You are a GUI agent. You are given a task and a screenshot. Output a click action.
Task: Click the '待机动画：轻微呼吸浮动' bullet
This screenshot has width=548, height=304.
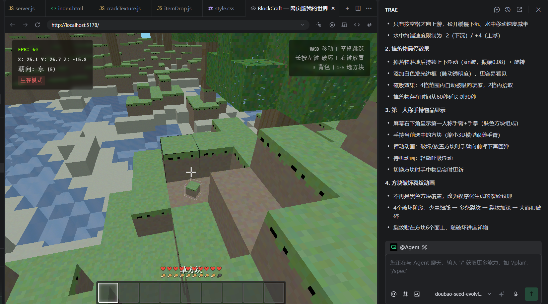tap(423, 158)
